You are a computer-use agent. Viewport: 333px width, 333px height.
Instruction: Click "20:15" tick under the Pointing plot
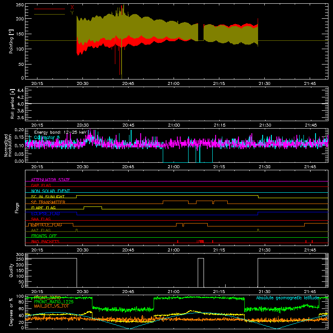point(37,84)
